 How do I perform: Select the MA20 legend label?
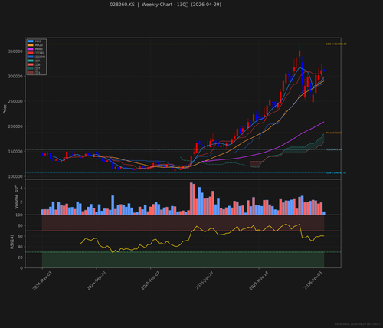click(39, 45)
